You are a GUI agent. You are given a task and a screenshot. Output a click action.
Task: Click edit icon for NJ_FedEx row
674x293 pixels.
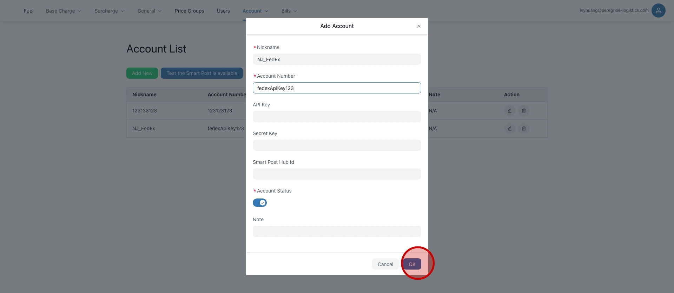tap(509, 128)
